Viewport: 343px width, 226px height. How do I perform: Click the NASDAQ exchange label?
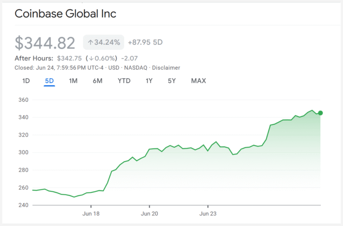point(136,68)
